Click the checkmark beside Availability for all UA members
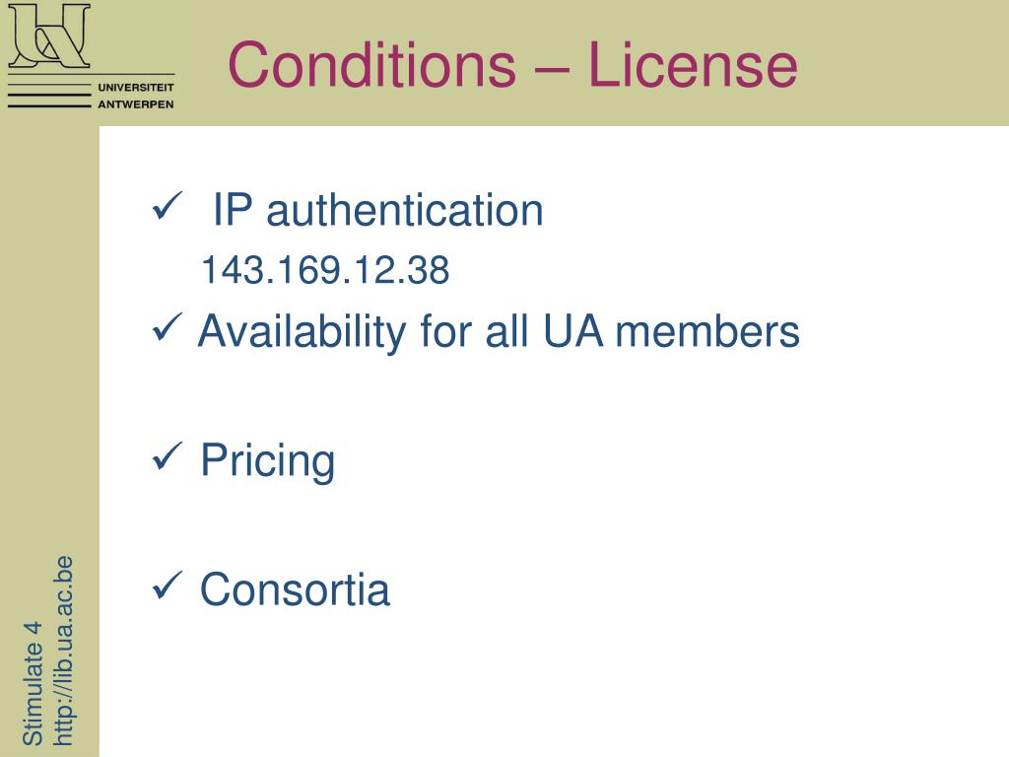This screenshot has height=757, width=1009. click(168, 327)
